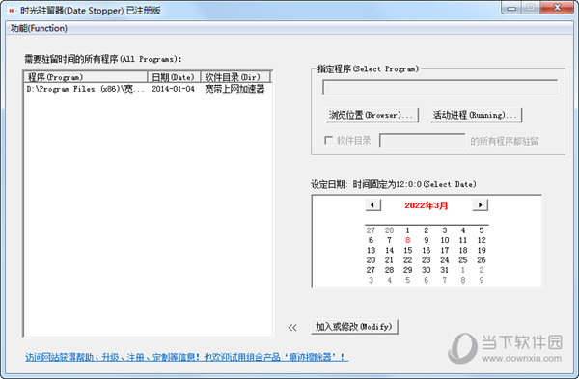Select March 10 in the calendar
Viewport: 579px width, 379px height.
click(x=445, y=240)
